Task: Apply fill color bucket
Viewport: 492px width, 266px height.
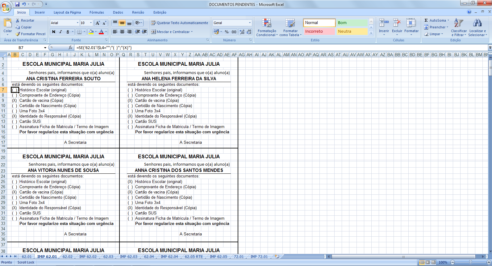Action: coord(91,32)
